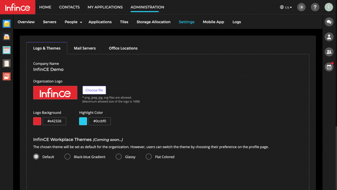Open the mail inbox sidebar icon
Screen dimensions: 337x190
point(7,37)
